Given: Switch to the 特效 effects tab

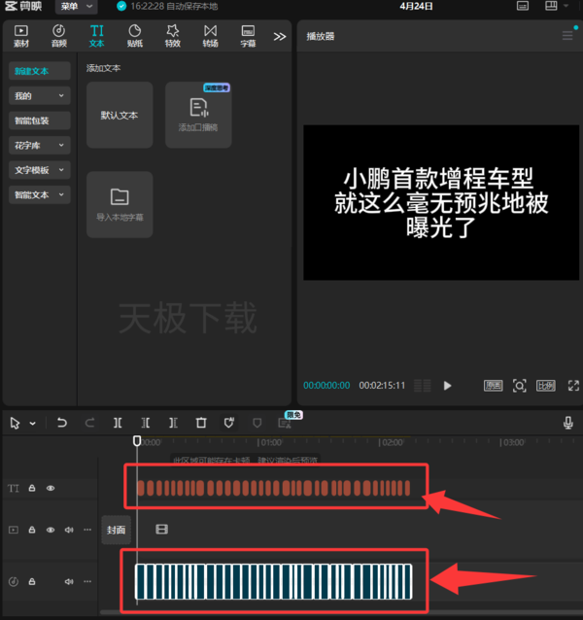Looking at the screenshot, I should [x=173, y=36].
